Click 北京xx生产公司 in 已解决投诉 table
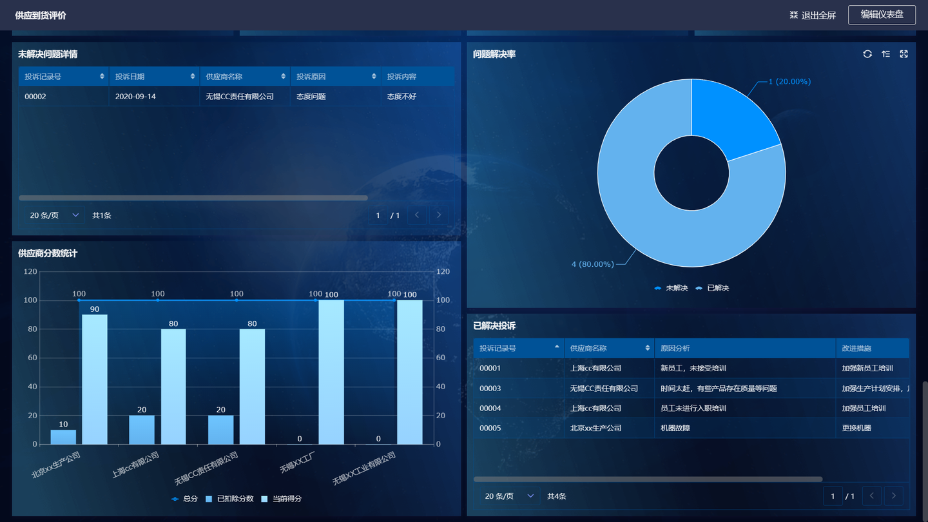The image size is (928, 522). [596, 428]
